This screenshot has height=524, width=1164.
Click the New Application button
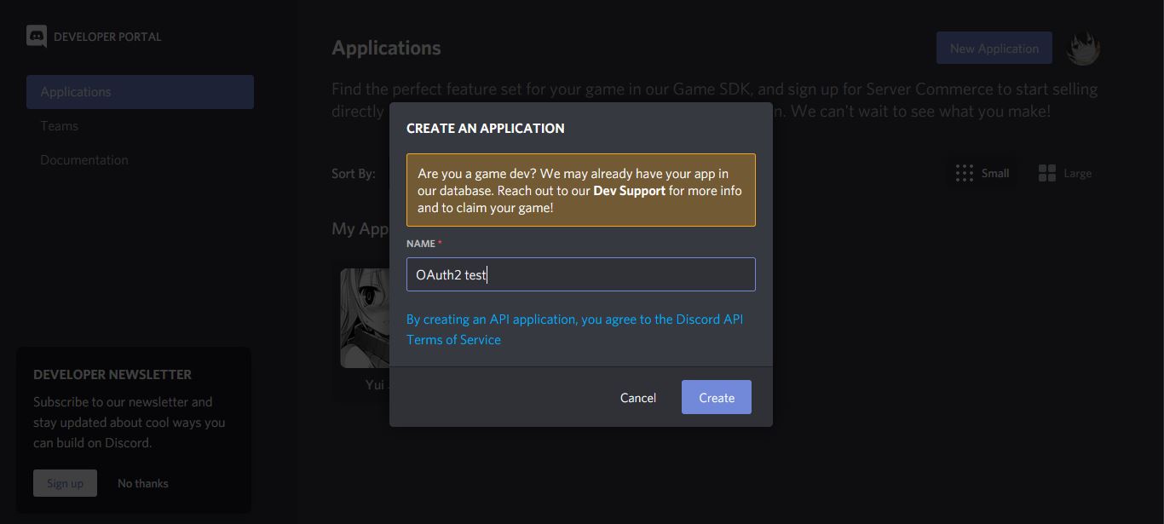[994, 49]
